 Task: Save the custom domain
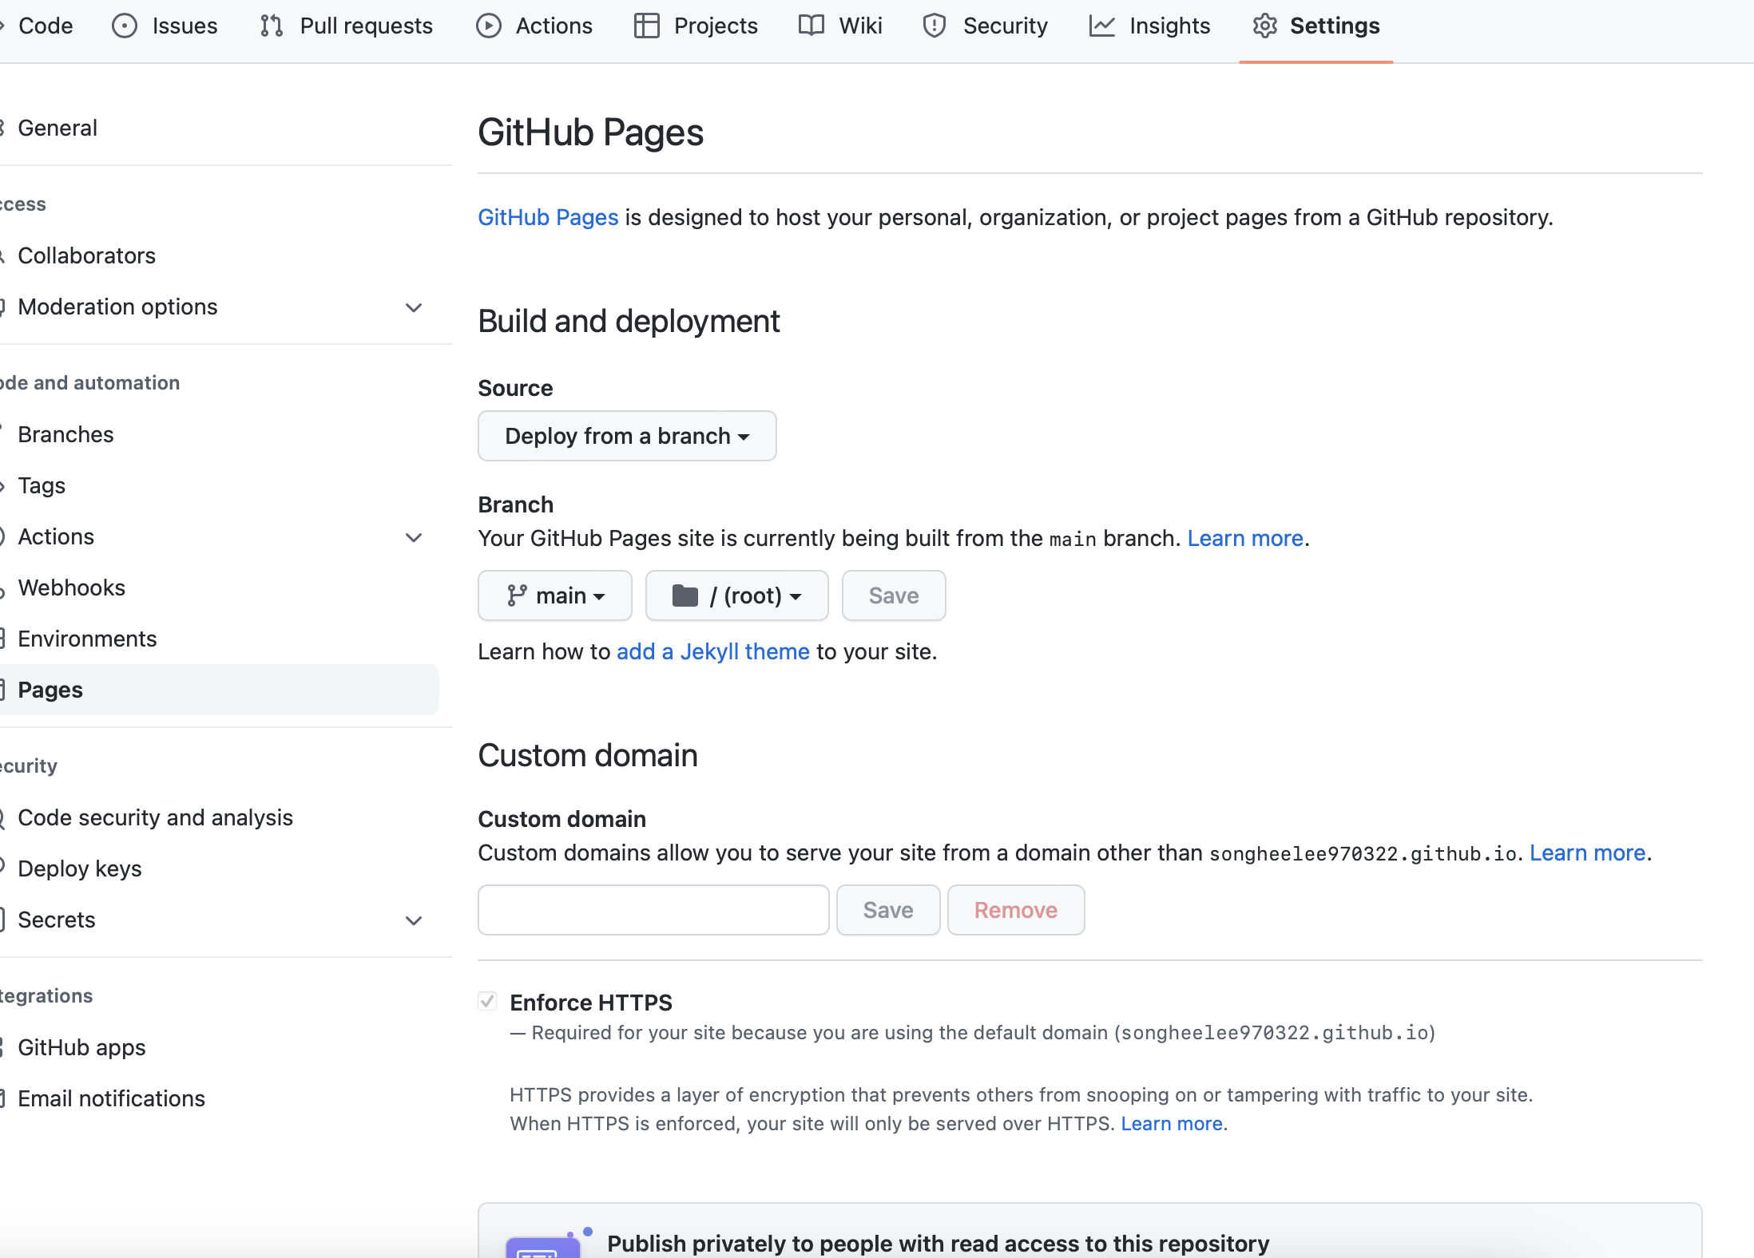point(888,910)
